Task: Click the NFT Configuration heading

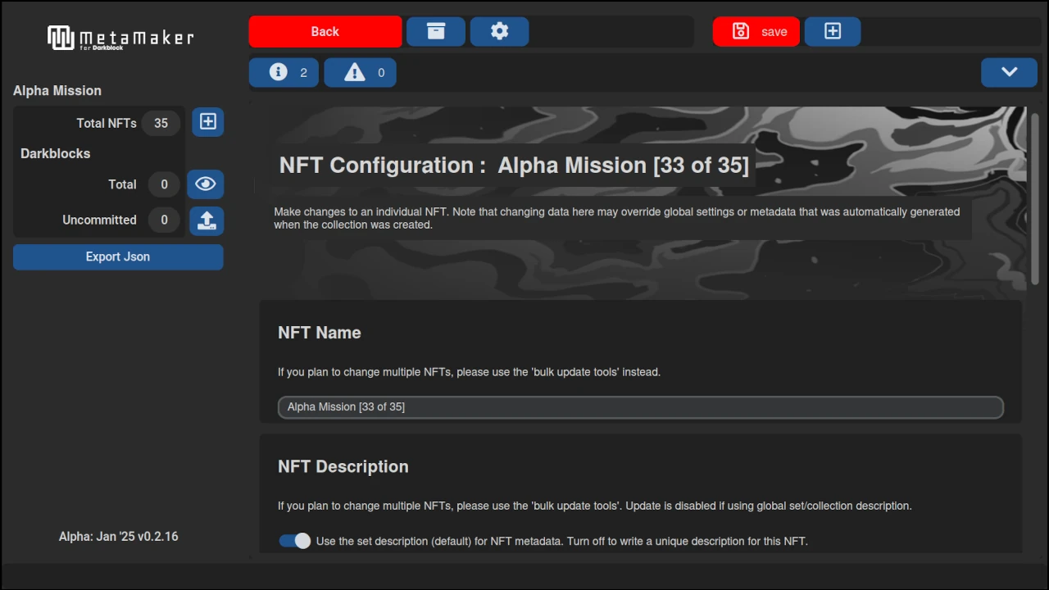Action: pos(514,166)
